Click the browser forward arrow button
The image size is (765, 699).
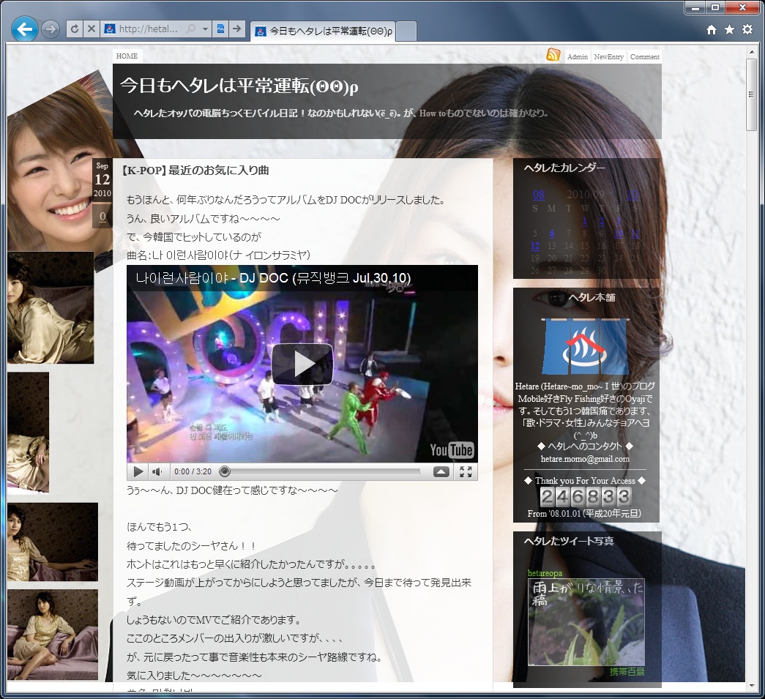point(51,29)
